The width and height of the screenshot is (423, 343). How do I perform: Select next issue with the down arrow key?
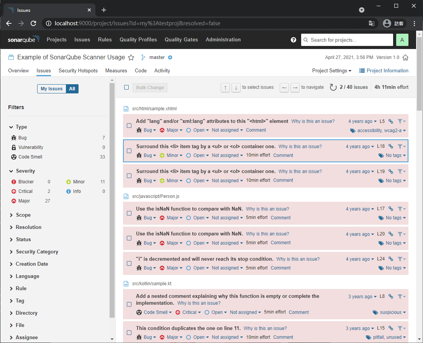point(236,88)
